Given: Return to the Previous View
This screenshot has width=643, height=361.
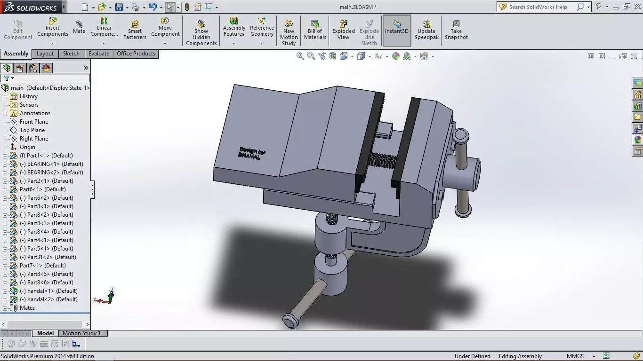Looking at the screenshot, I should pos(322,56).
